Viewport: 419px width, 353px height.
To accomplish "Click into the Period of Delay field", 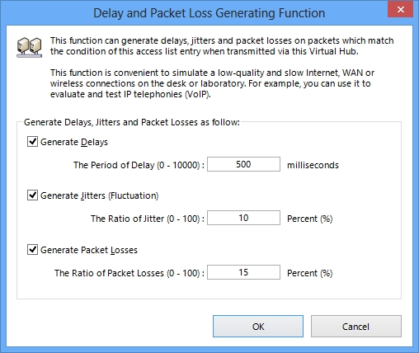I will [243, 164].
